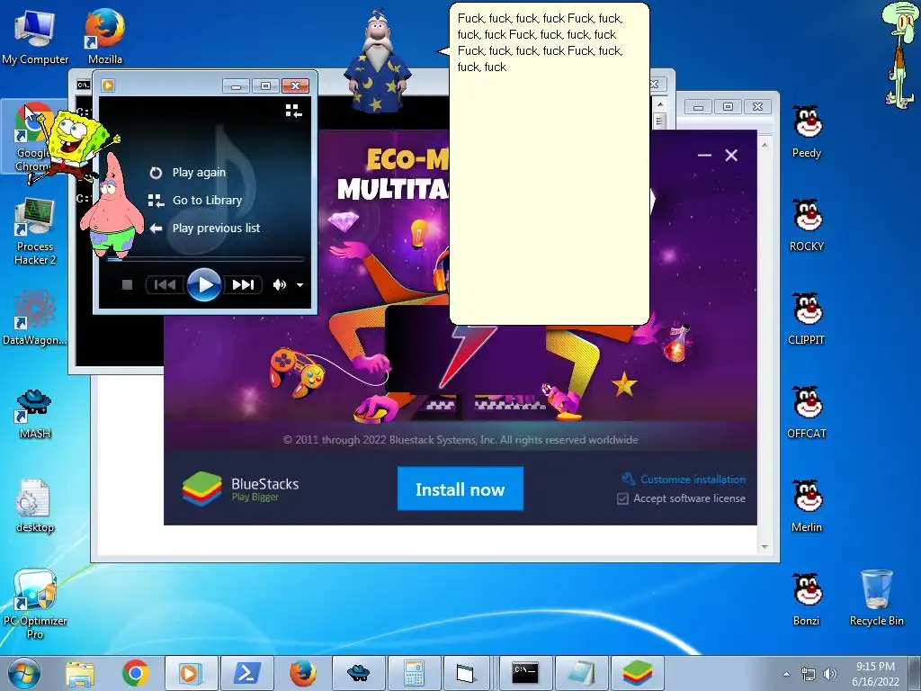
Task: Open Chrome from the taskbar
Action: [x=136, y=673]
